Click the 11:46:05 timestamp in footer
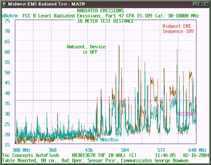Screen dimensions: 211x165 (x=165, y=155)
